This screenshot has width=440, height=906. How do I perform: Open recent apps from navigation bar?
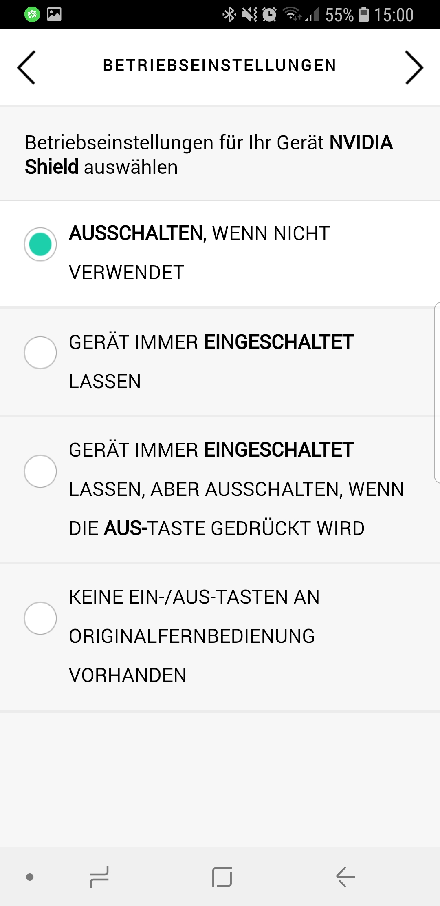tap(99, 877)
